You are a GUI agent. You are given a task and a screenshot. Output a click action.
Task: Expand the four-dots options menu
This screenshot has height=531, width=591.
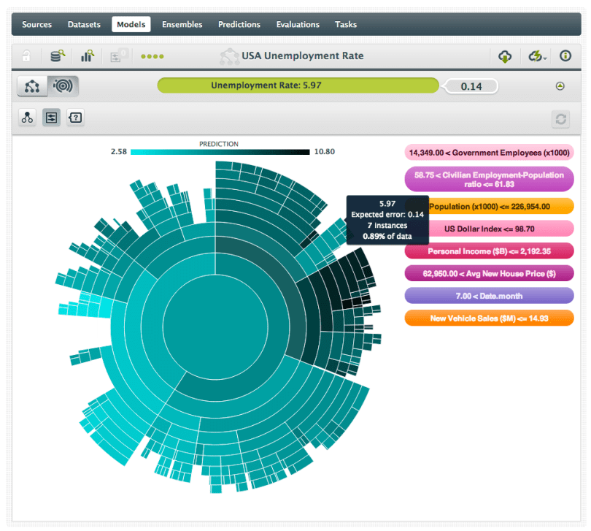coord(152,56)
